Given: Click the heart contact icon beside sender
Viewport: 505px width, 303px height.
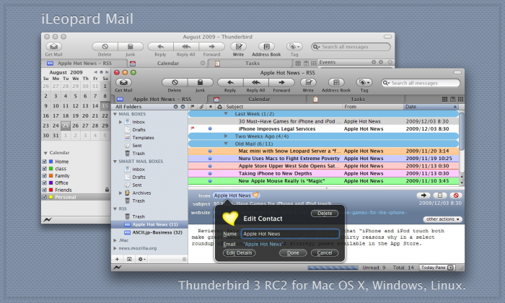Looking at the screenshot, I should coord(255,195).
